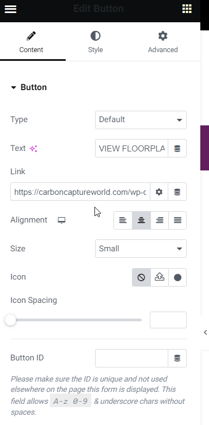Screen dimensions: 209x425
Task: Collapse the editor panel with the arrow
Action: pyautogui.click(x=205, y=332)
